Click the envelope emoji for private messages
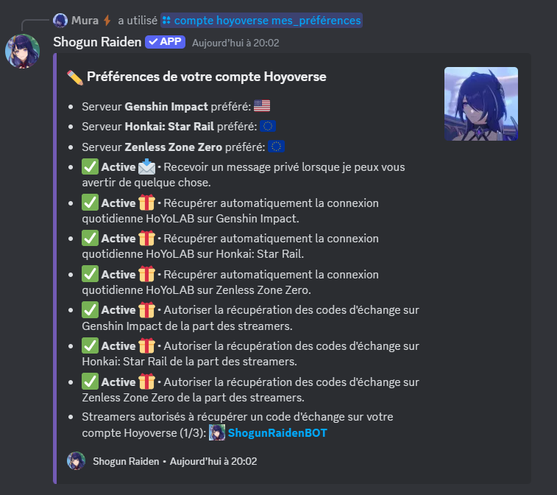557x495 pixels. tap(146, 166)
